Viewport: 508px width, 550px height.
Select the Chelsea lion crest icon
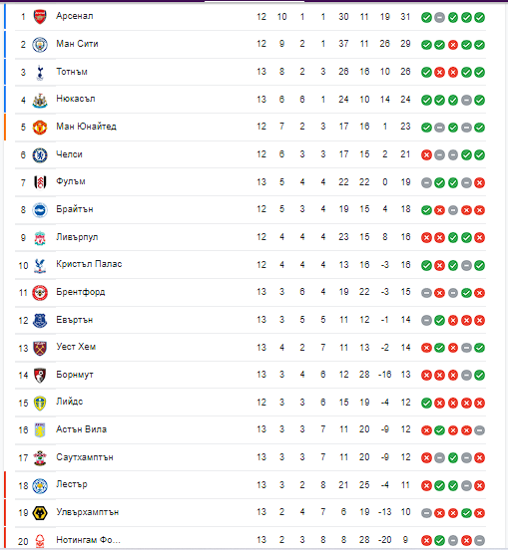point(40,154)
